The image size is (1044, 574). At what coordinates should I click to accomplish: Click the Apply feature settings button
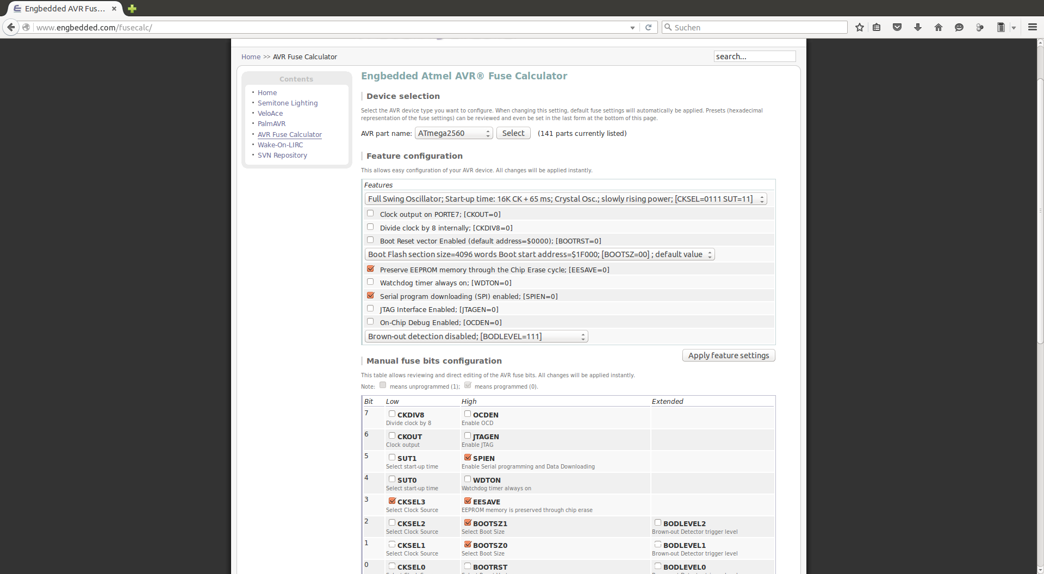click(729, 355)
